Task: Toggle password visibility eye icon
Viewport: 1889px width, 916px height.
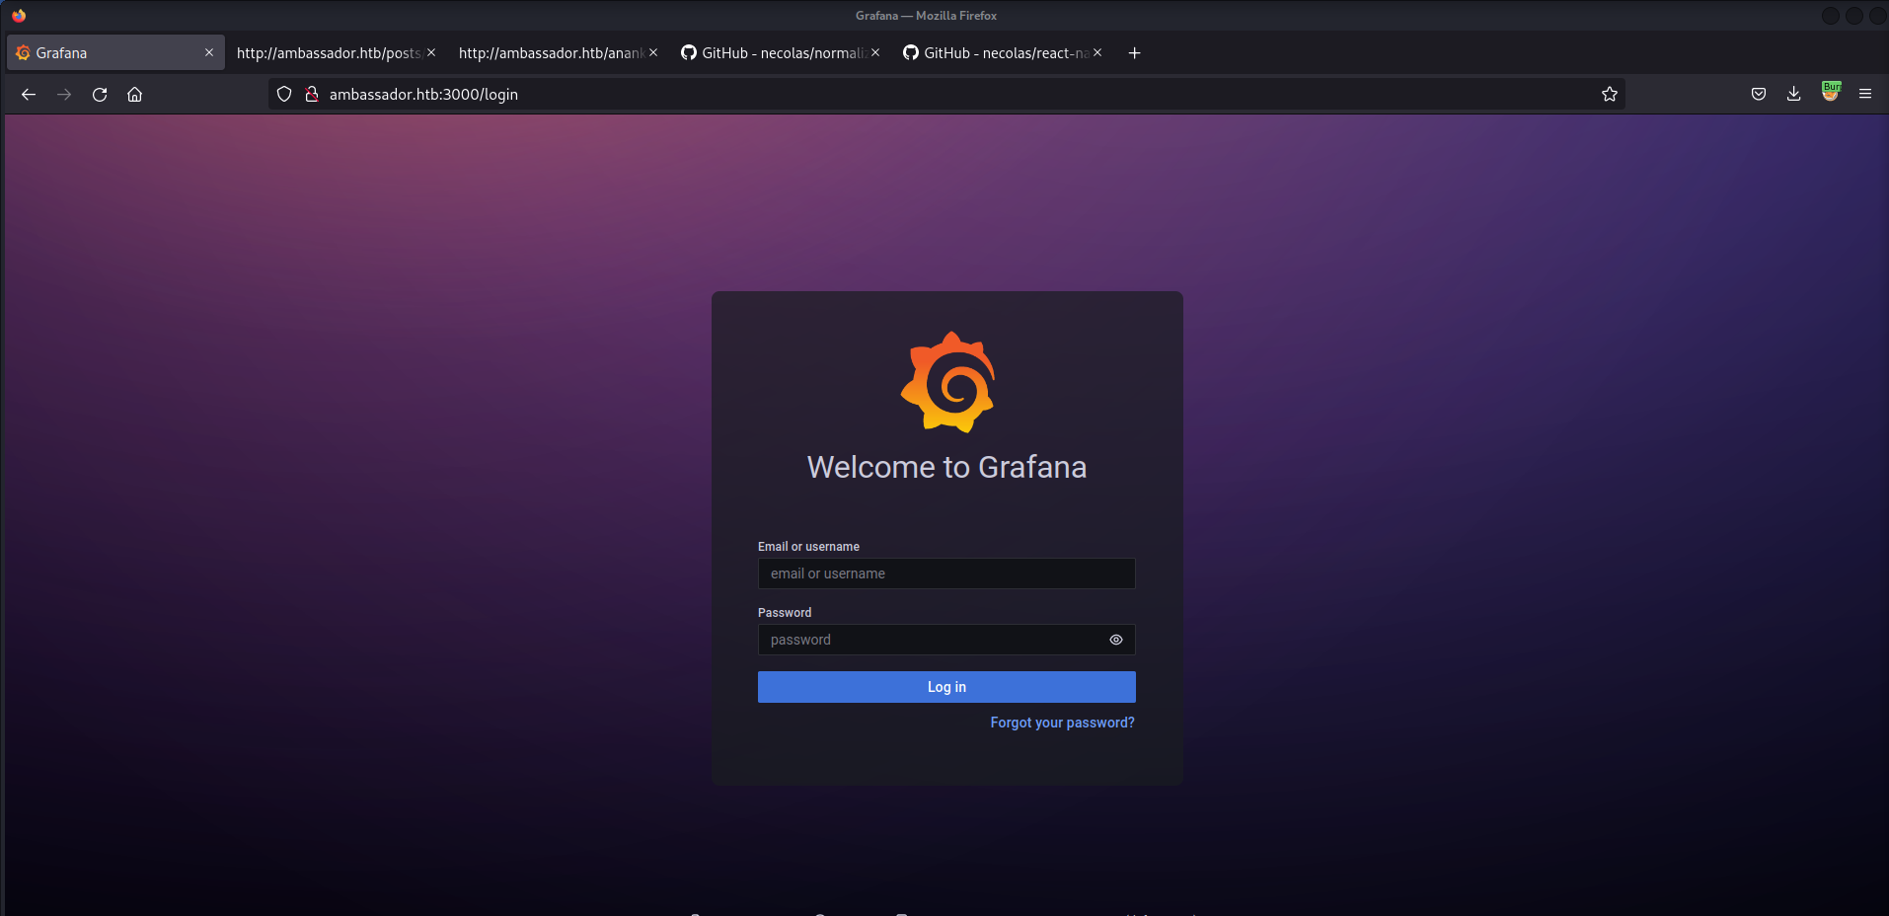Action: coord(1116,640)
